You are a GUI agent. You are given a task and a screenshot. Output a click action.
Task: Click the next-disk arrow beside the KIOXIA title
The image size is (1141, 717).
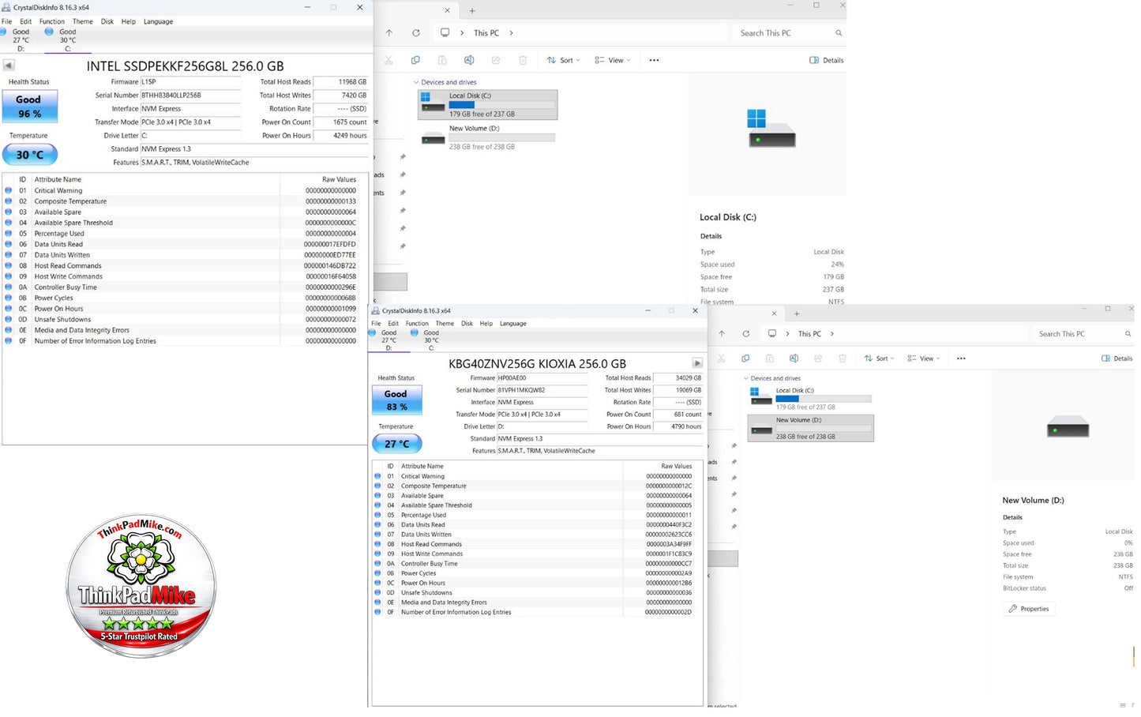[697, 363]
